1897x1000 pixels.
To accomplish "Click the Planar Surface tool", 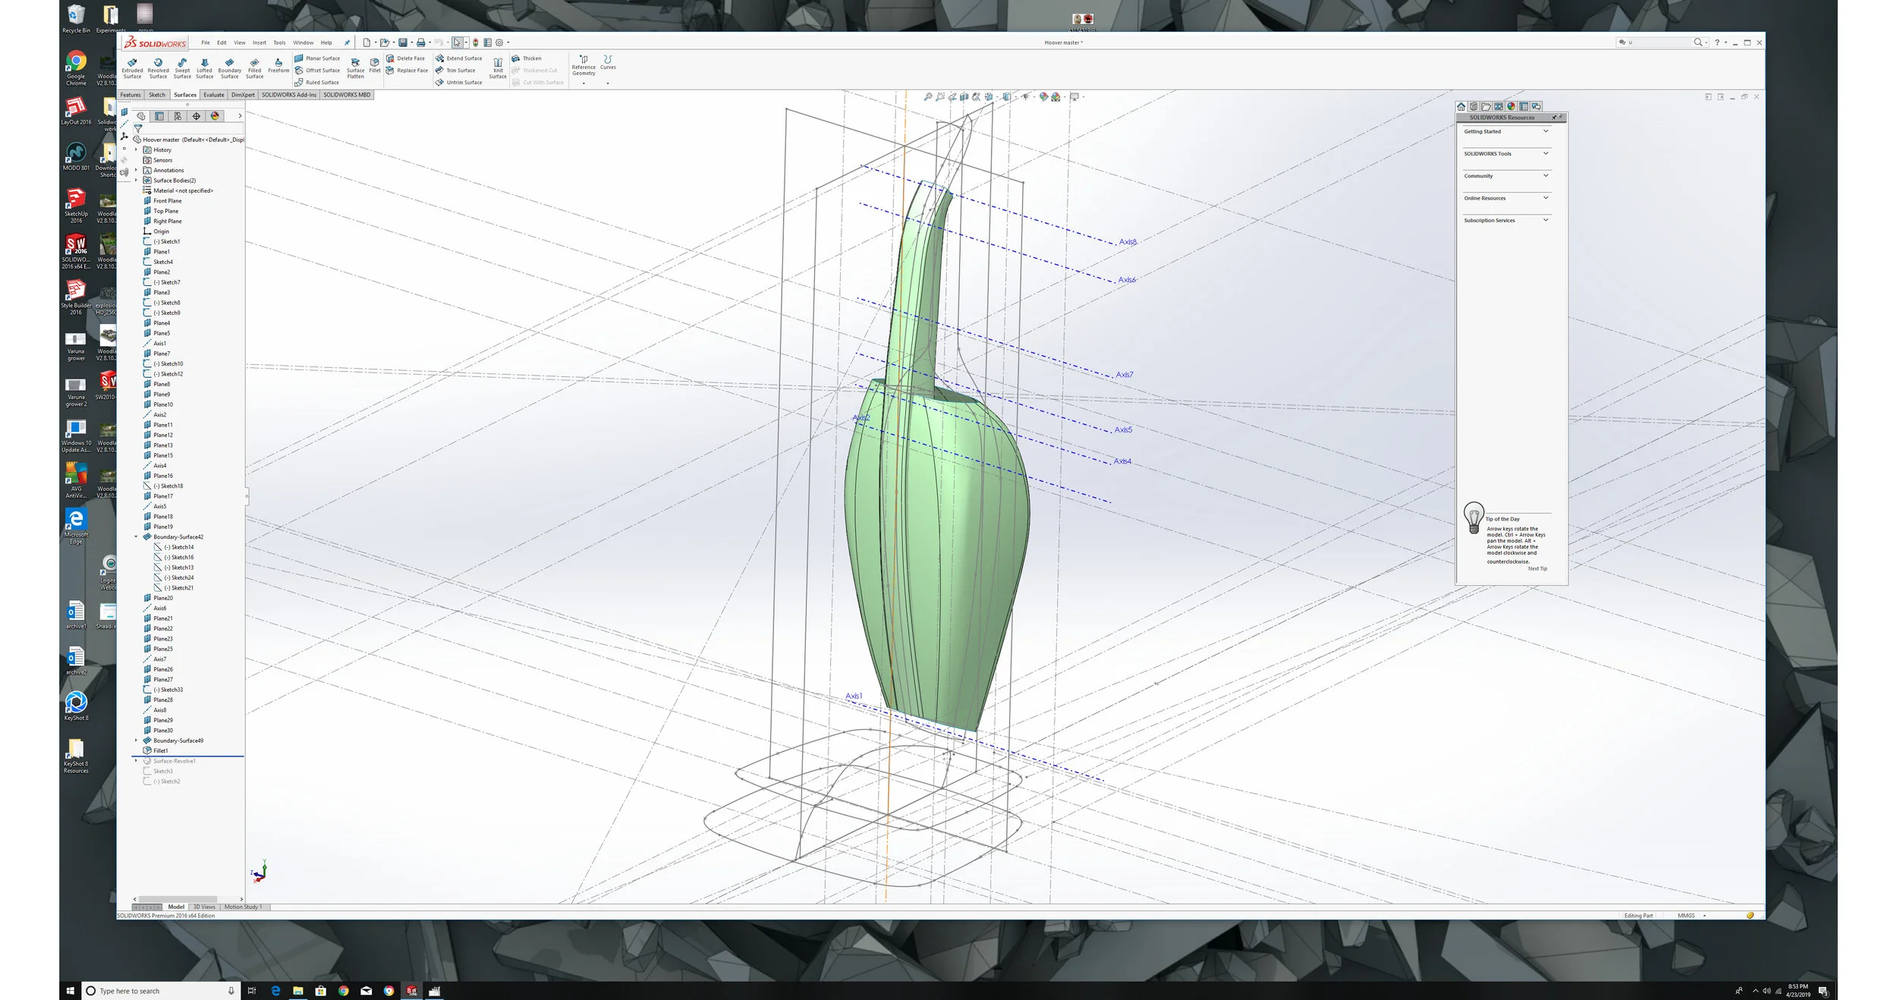I will click(317, 58).
